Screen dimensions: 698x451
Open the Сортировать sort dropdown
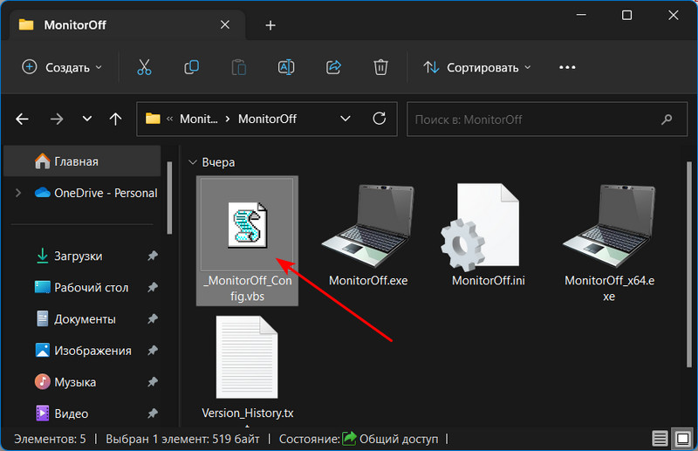coord(477,67)
